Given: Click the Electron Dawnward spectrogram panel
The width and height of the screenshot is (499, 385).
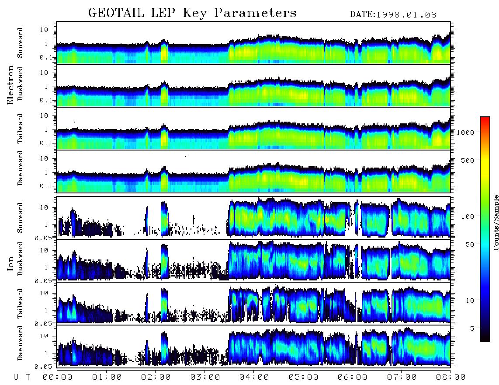Looking at the screenshot, I should [x=253, y=171].
